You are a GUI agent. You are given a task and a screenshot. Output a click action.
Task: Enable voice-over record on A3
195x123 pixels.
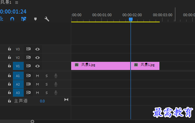tap(56, 93)
